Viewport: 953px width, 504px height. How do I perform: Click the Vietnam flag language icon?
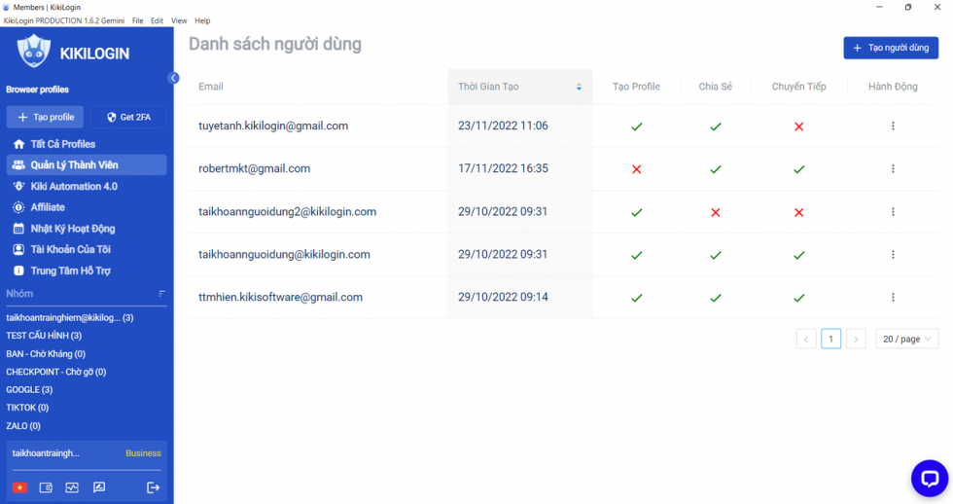pyautogui.click(x=20, y=487)
